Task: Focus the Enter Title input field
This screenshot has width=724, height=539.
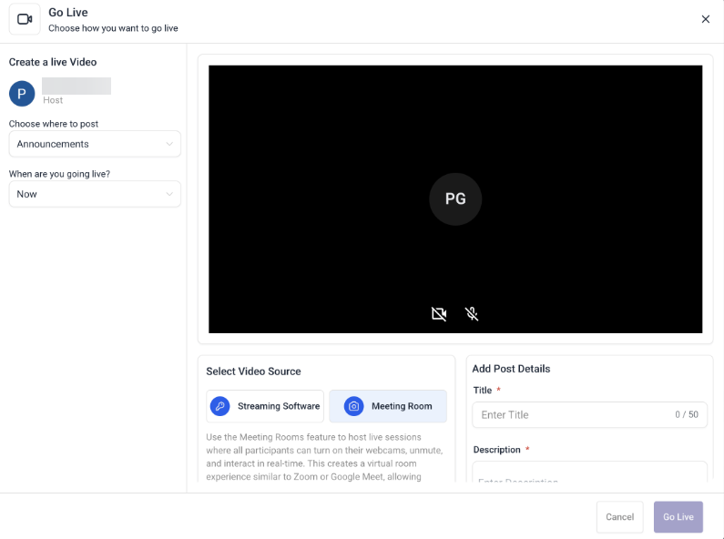Action: [569, 414]
